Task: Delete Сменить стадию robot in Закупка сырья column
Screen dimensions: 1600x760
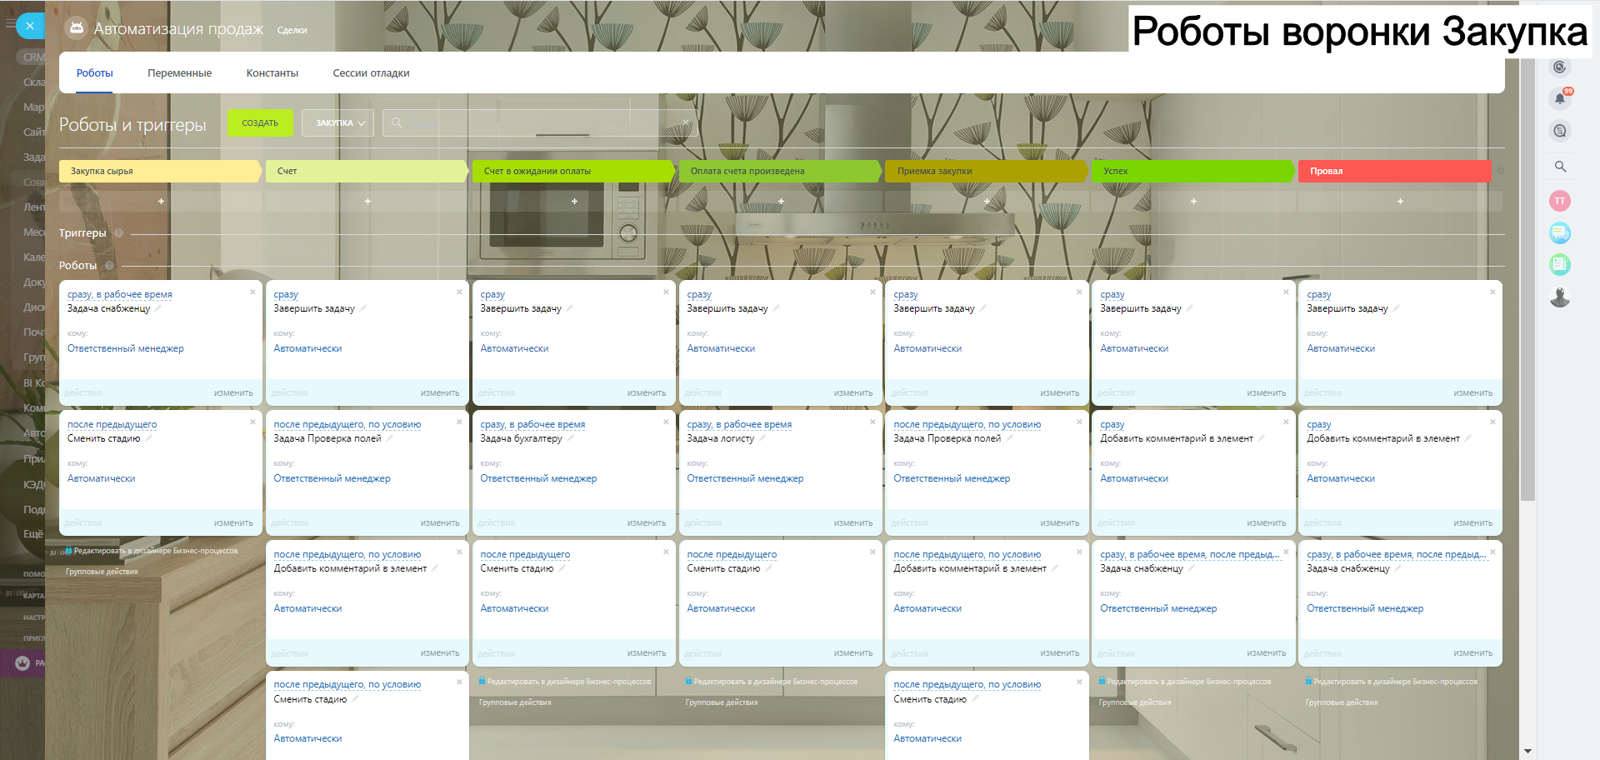Action: point(252,422)
